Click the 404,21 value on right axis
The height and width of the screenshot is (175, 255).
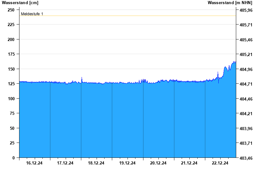pyautogui.click(x=246, y=114)
